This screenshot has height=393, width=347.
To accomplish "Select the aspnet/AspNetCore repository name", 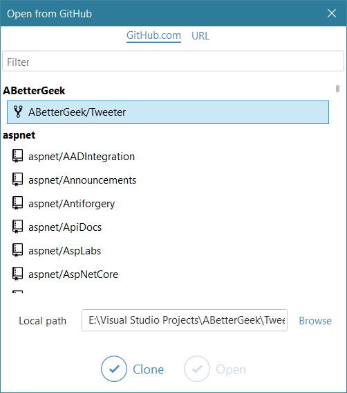I will point(73,274).
